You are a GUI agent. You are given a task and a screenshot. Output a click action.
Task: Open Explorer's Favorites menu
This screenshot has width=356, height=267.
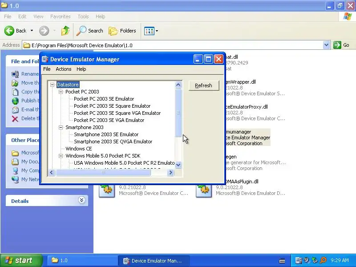(x=61, y=16)
